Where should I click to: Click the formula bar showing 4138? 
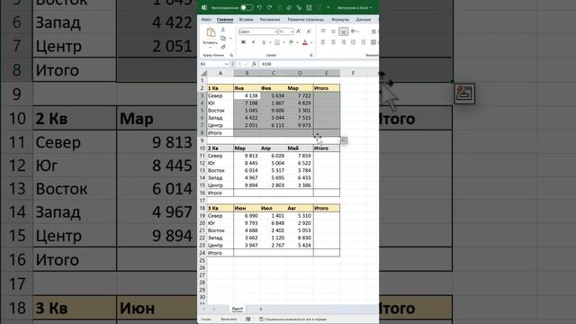tap(319, 64)
